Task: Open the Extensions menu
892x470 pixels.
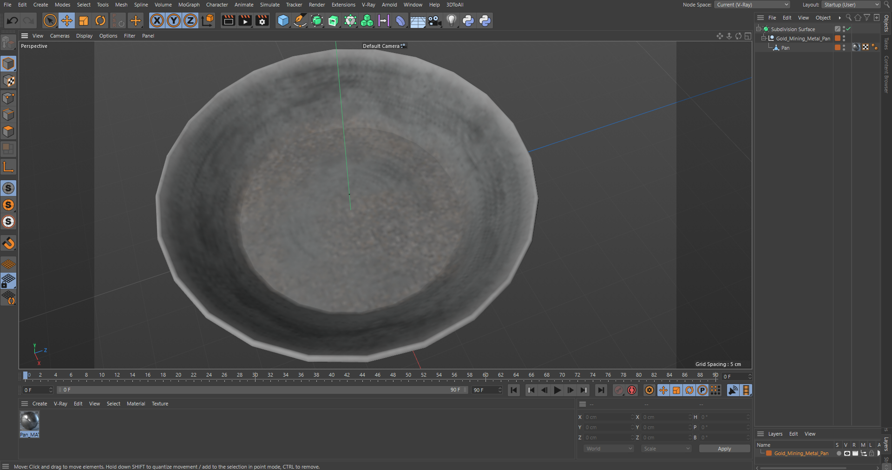Action: 343,5
